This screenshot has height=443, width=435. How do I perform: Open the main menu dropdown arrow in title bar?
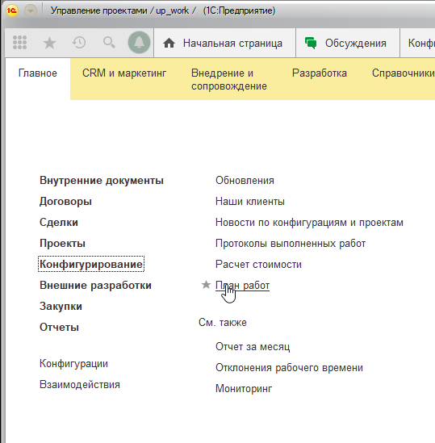pos(31,10)
